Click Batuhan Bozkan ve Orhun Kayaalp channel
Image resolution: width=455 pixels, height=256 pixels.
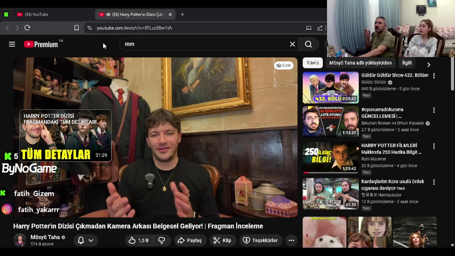pyautogui.click(x=393, y=123)
